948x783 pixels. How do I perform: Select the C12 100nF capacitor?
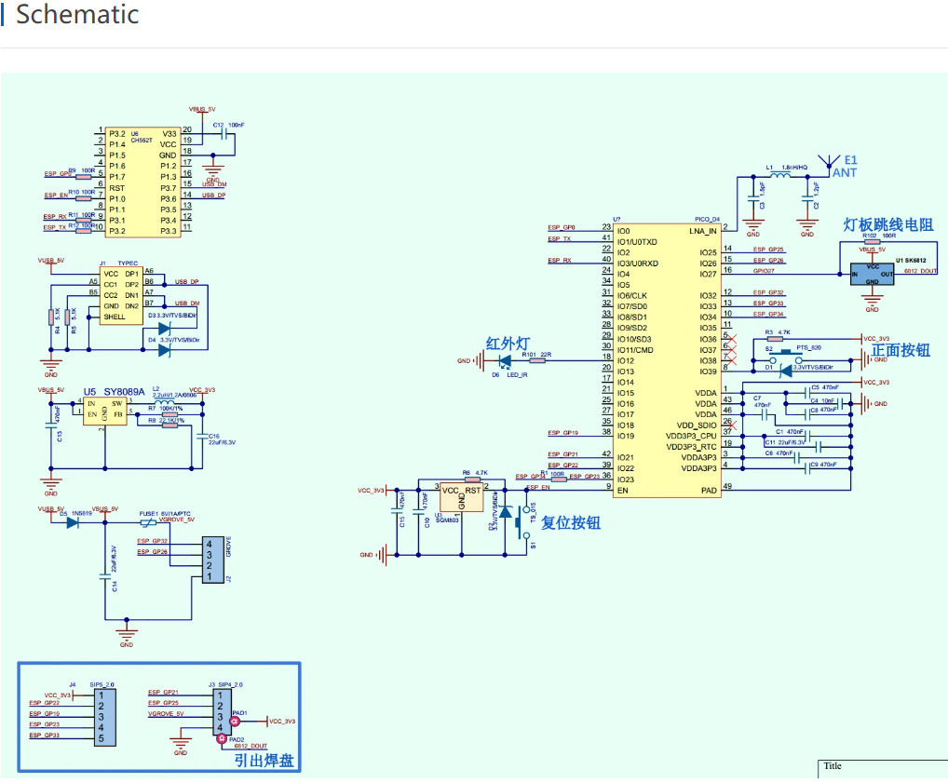(223, 133)
